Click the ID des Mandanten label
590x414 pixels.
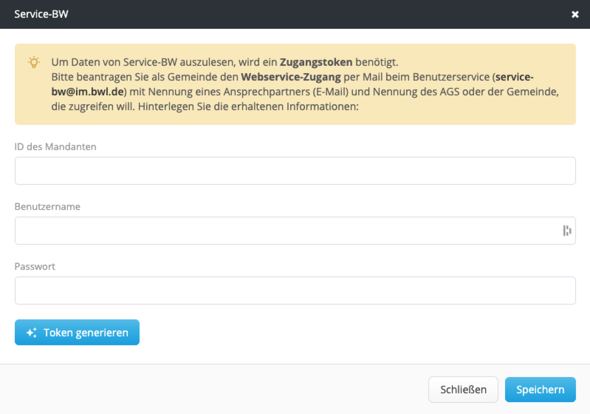(55, 147)
